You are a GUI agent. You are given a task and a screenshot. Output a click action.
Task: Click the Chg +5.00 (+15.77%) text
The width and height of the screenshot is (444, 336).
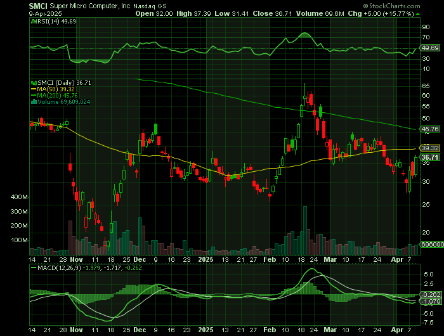(x=381, y=13)
